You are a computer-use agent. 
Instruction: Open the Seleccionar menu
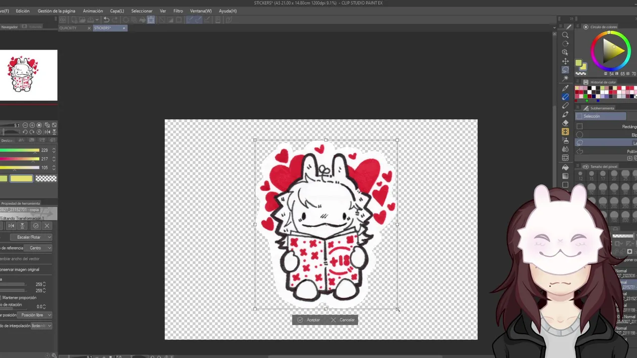[142, 11]
